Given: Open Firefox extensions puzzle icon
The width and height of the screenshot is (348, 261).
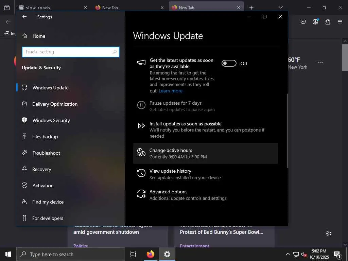Looking at the screenshot, I should 328,22.
